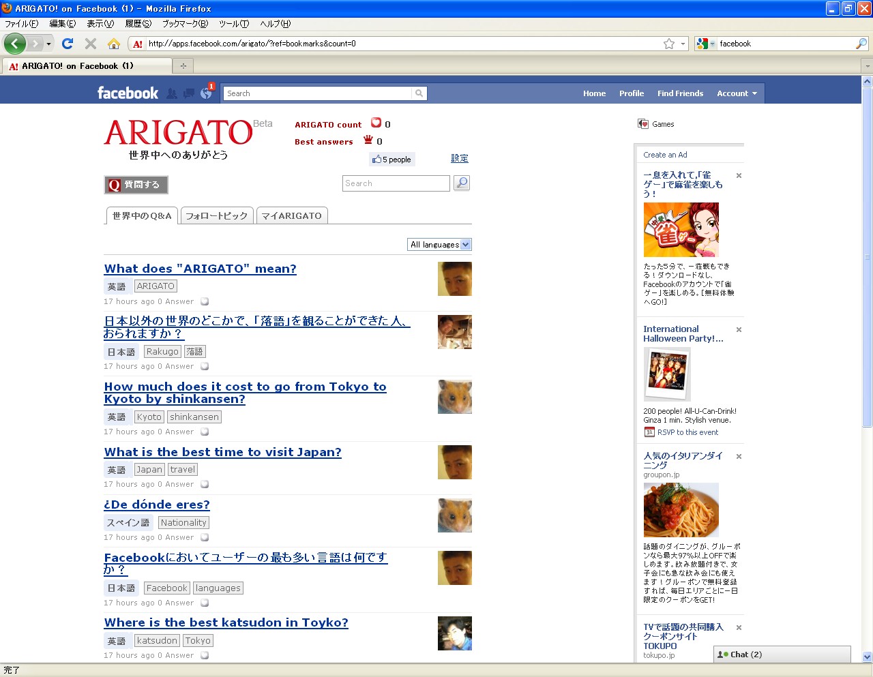This screenshot has height=677, width=873.
Task: Click the Facebook search magnifier icon
Action: click(x=419, y=93)
